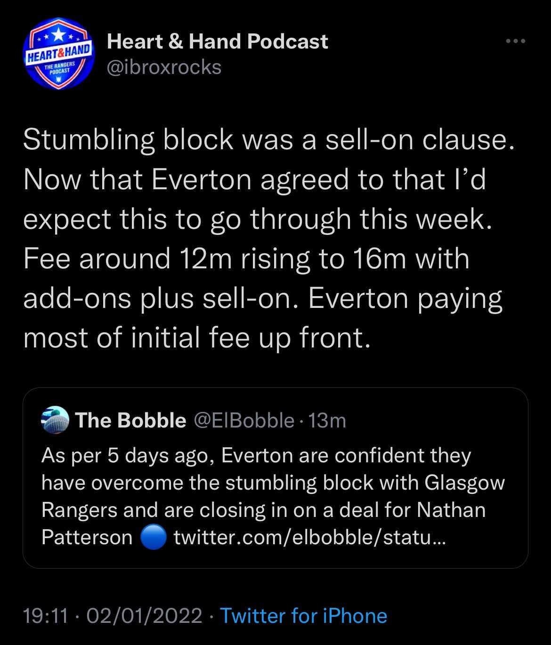Viewport: 551px width, 645px height.
Task: Click the blue circle emoji in quoted tweet
Action: (x=153, y=537)
